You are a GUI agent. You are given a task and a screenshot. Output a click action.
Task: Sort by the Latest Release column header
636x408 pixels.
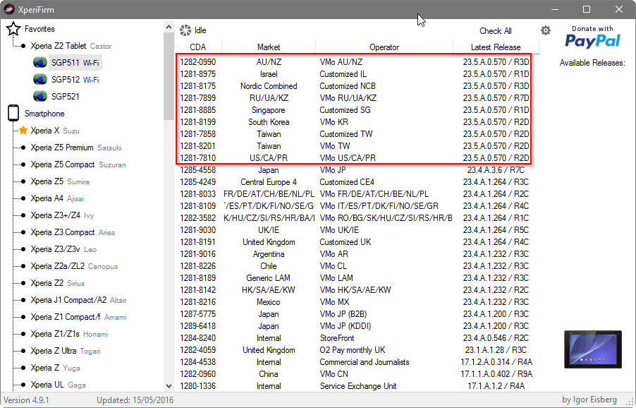496,47
